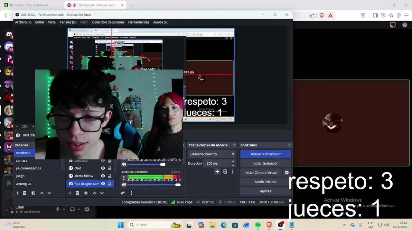Open Discord user settings gear
The image size is (412, 231).
[x=87, y=209]
